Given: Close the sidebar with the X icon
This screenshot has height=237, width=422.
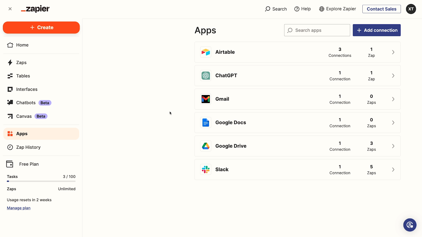Looking at the screenshot, I should click(10, 9).
